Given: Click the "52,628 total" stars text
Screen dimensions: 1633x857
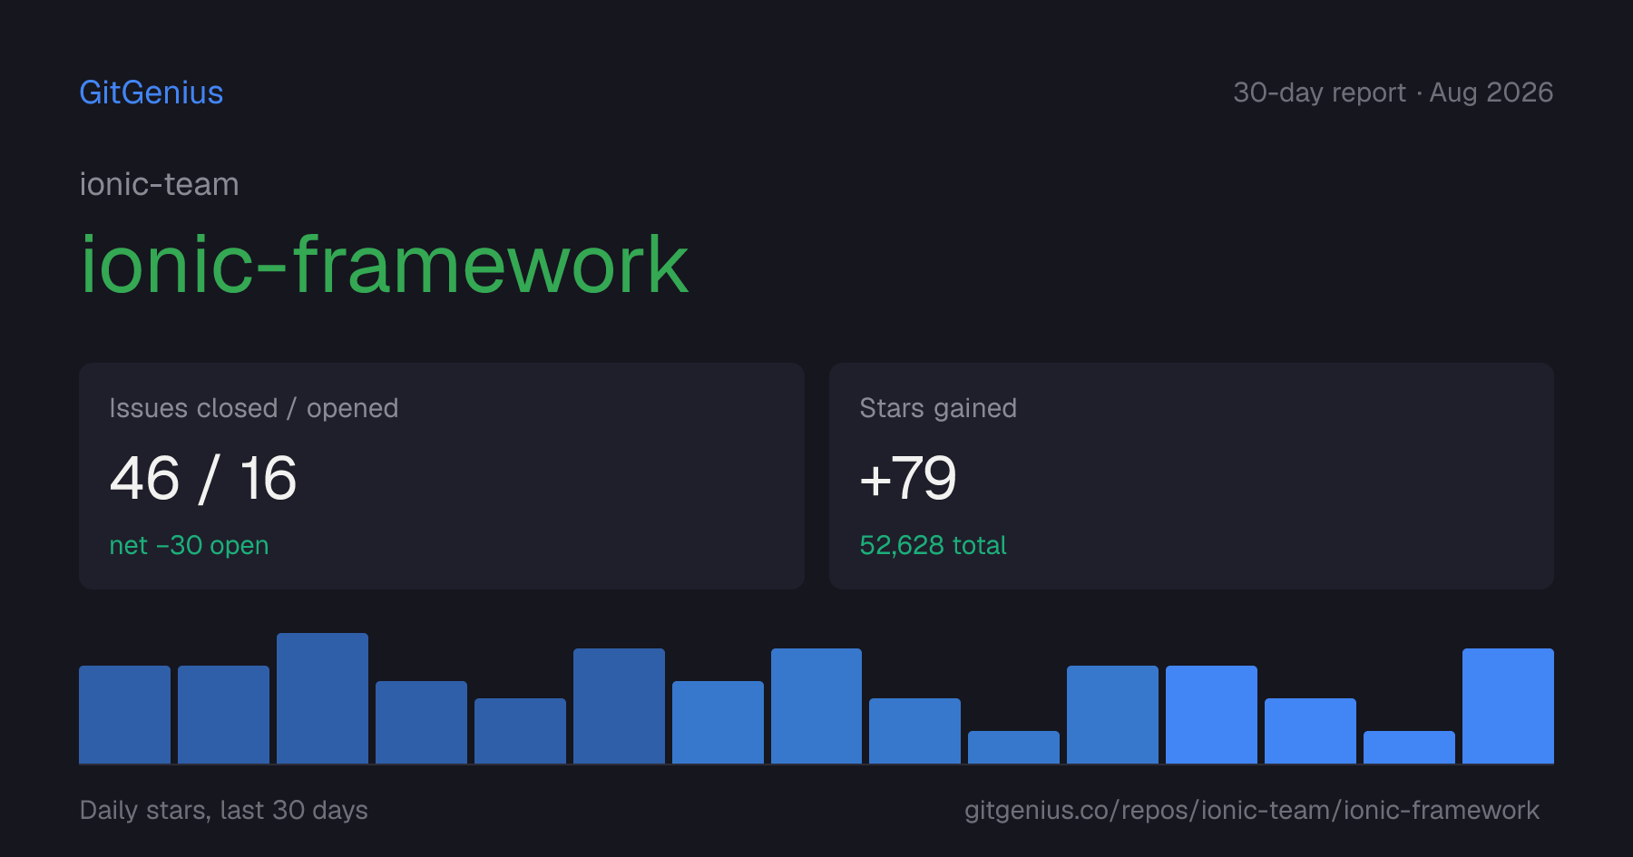Looking at the screenshot, I should pos(933,545).
